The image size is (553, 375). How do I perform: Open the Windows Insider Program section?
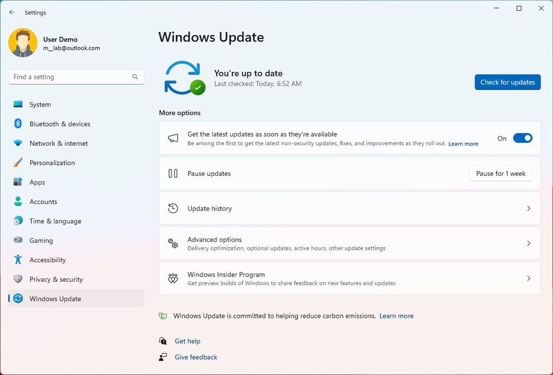349,278
